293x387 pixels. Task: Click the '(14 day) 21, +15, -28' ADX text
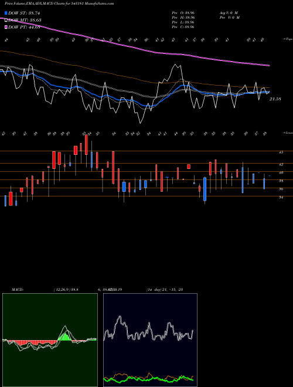coord(165,290)
